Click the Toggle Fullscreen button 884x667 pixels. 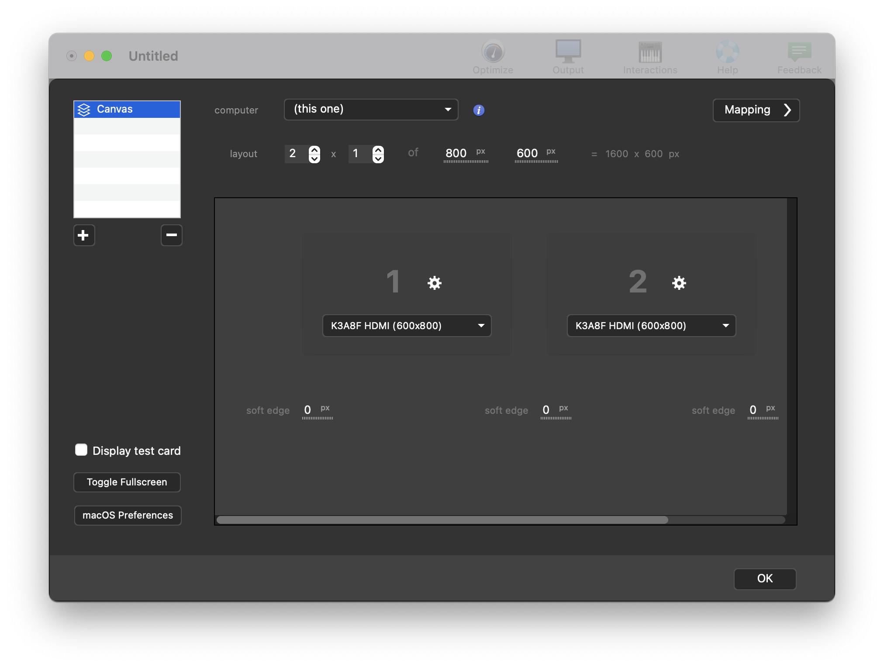[127, 482]
